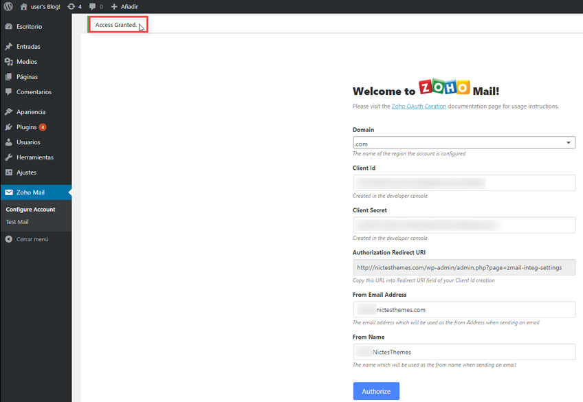Go to the Páginas menu item

pos(36,77)
